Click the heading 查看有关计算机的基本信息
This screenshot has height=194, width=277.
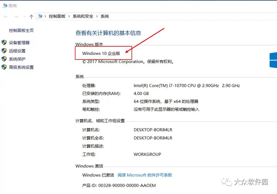click(x=108, y=33)
